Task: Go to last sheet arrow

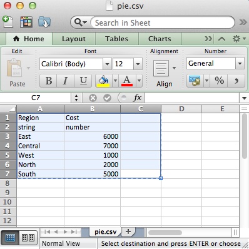Action: [x=74, y=231]
